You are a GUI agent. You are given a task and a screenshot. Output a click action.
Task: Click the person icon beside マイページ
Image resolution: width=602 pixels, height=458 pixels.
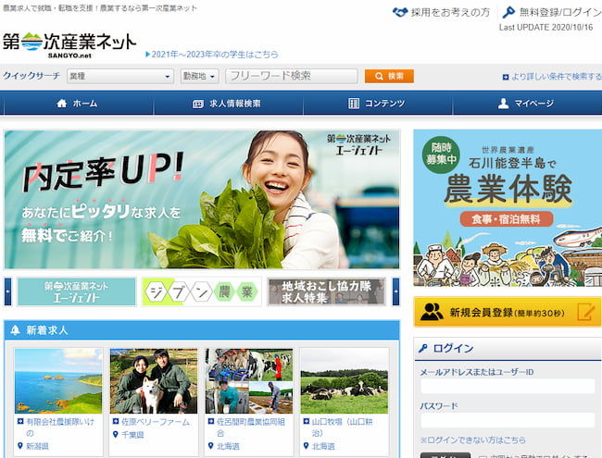(503, 104)
